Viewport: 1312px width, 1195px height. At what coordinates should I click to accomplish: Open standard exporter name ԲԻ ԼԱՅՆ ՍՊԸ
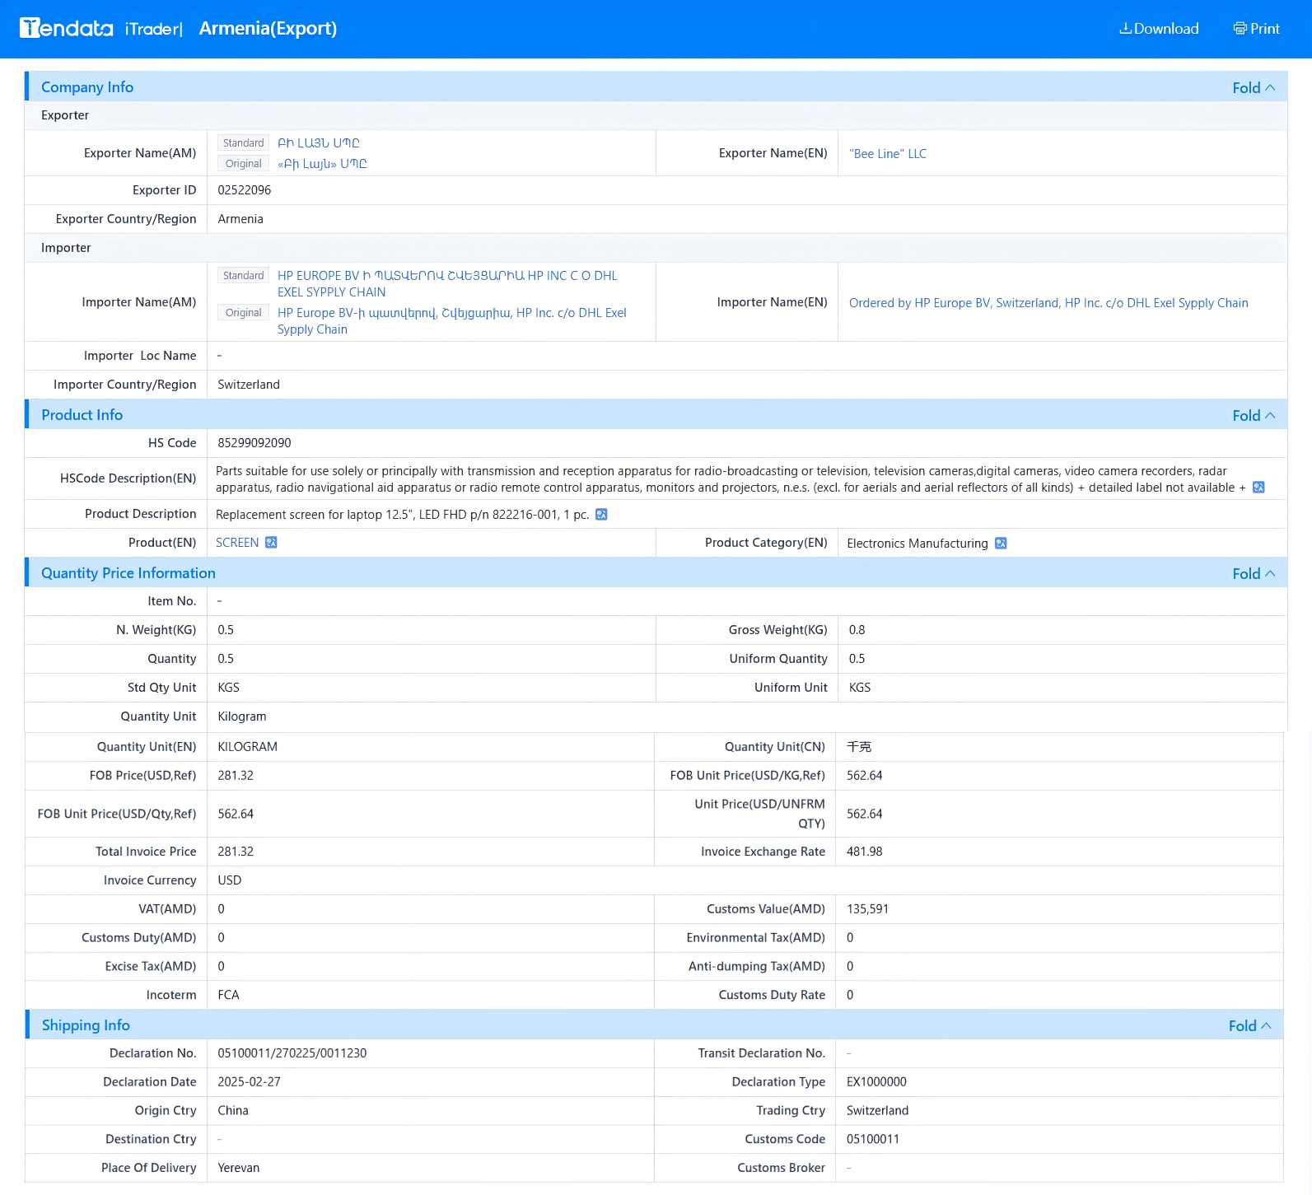319,143
